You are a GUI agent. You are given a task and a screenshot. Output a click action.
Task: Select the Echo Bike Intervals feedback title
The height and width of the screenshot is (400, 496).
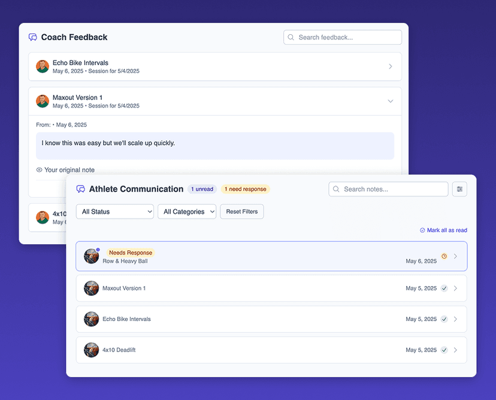(80, 63)
